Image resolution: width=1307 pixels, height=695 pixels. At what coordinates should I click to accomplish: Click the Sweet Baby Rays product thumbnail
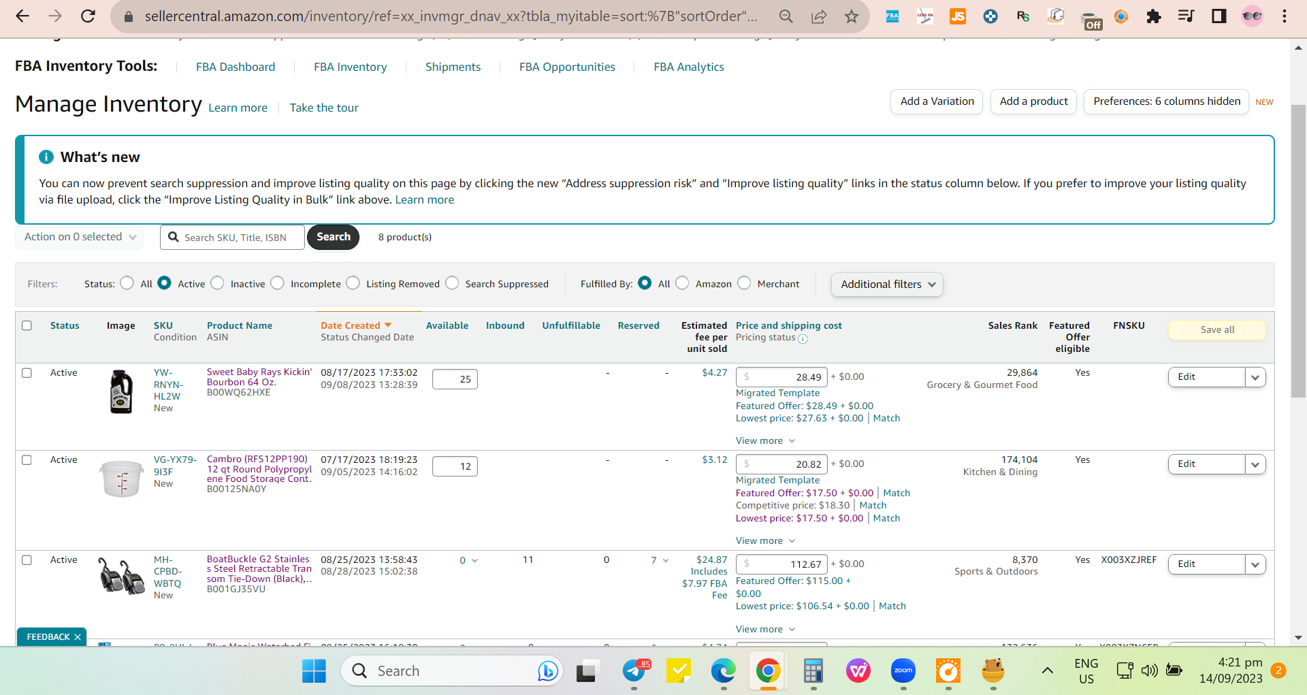[121, 391]
